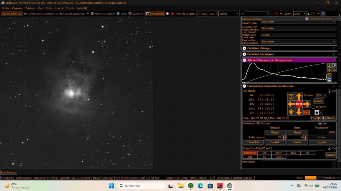Slew mount with the up arrow
The width and height of the screenshot is (341, 191).
299,96
